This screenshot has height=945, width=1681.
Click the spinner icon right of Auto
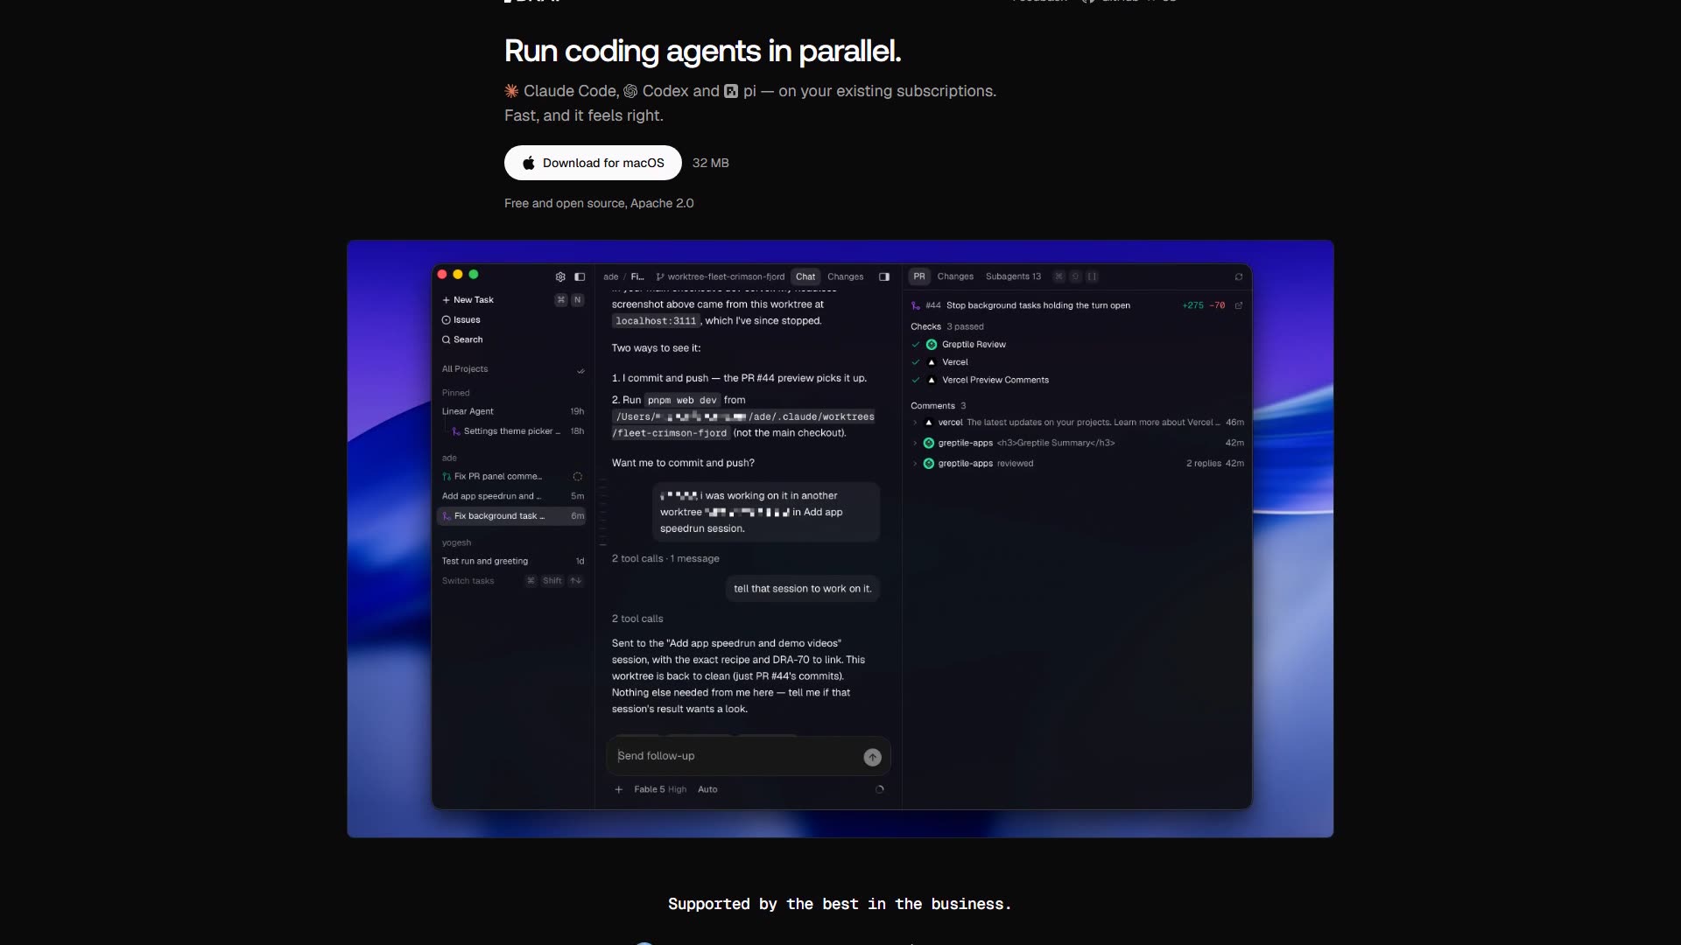pyautogui.click(x=880, y=789)
